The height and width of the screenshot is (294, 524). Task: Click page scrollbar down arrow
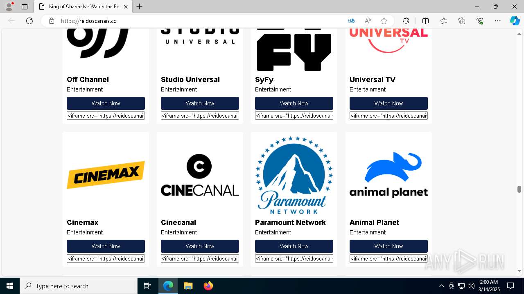coord(519,271)
